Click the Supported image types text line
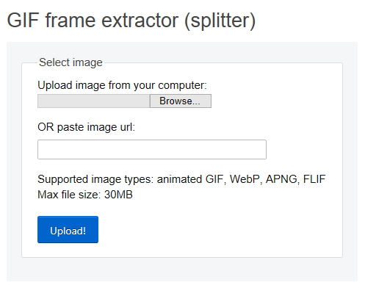The width and height of the screenshot is (365, 285). coord(181,179)
